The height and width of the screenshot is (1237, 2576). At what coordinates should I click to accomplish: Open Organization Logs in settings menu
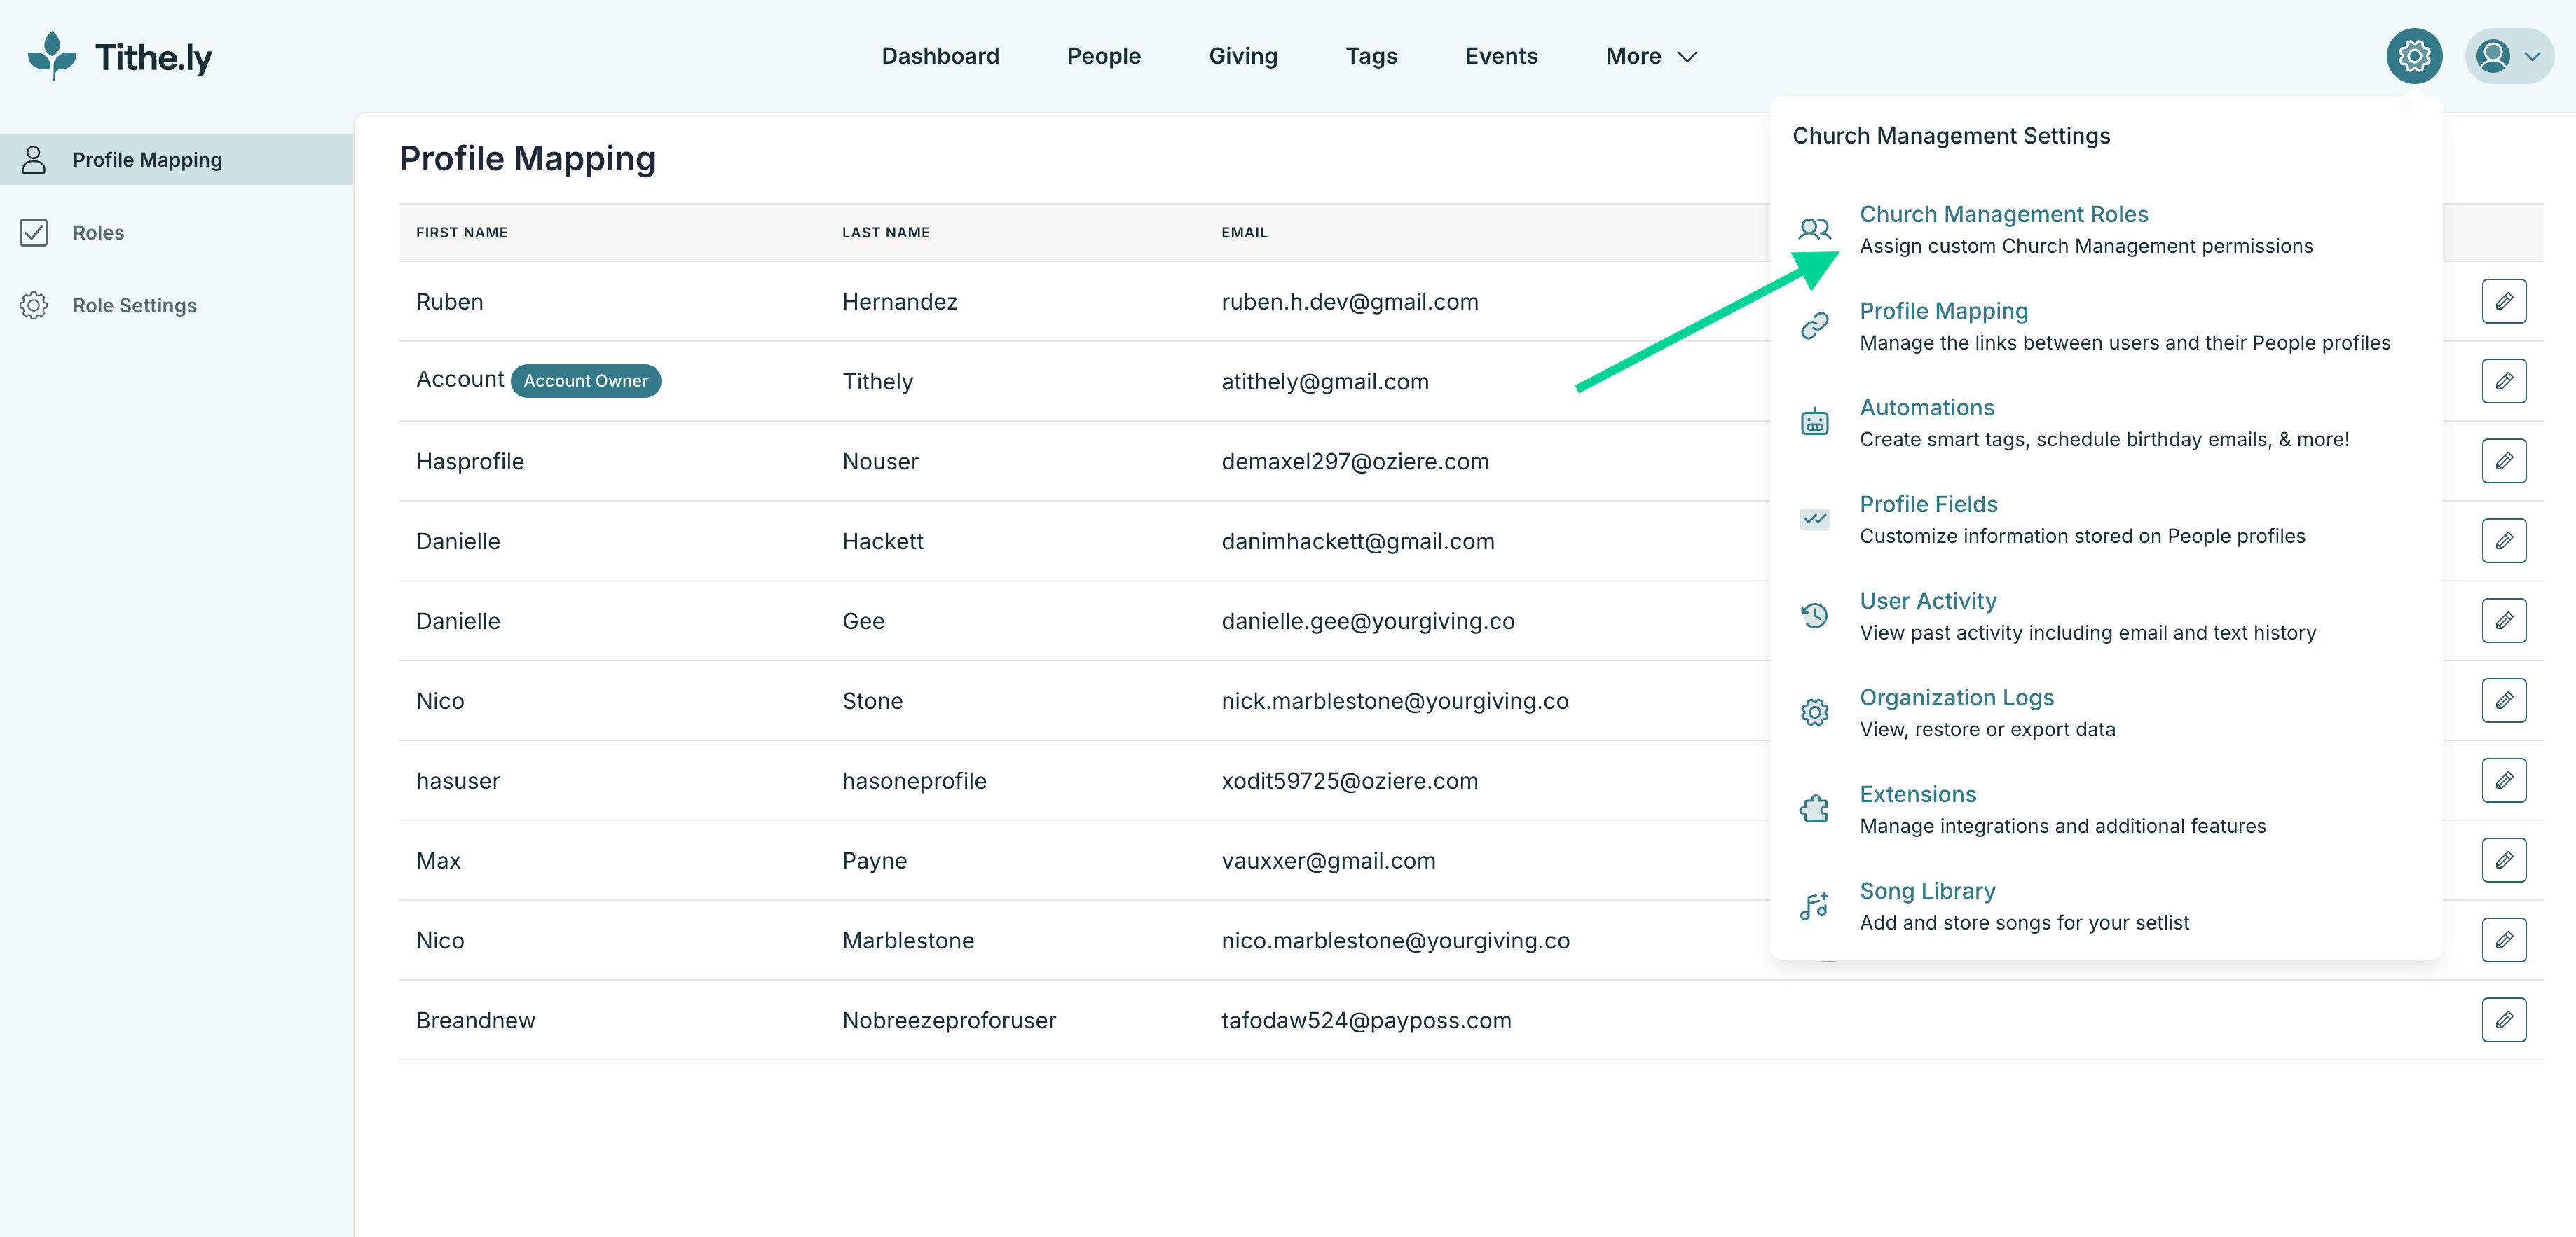click(1956, 698)
